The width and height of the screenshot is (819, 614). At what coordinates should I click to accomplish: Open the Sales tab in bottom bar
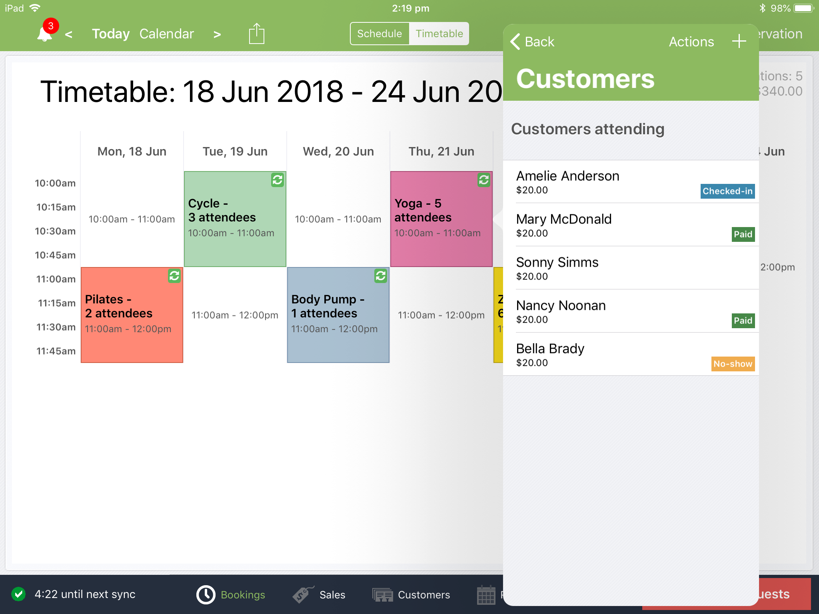[319, 595]
